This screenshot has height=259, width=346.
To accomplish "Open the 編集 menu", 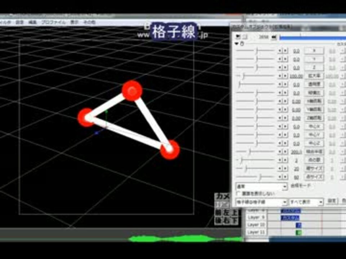I will [x=32, y=22].
